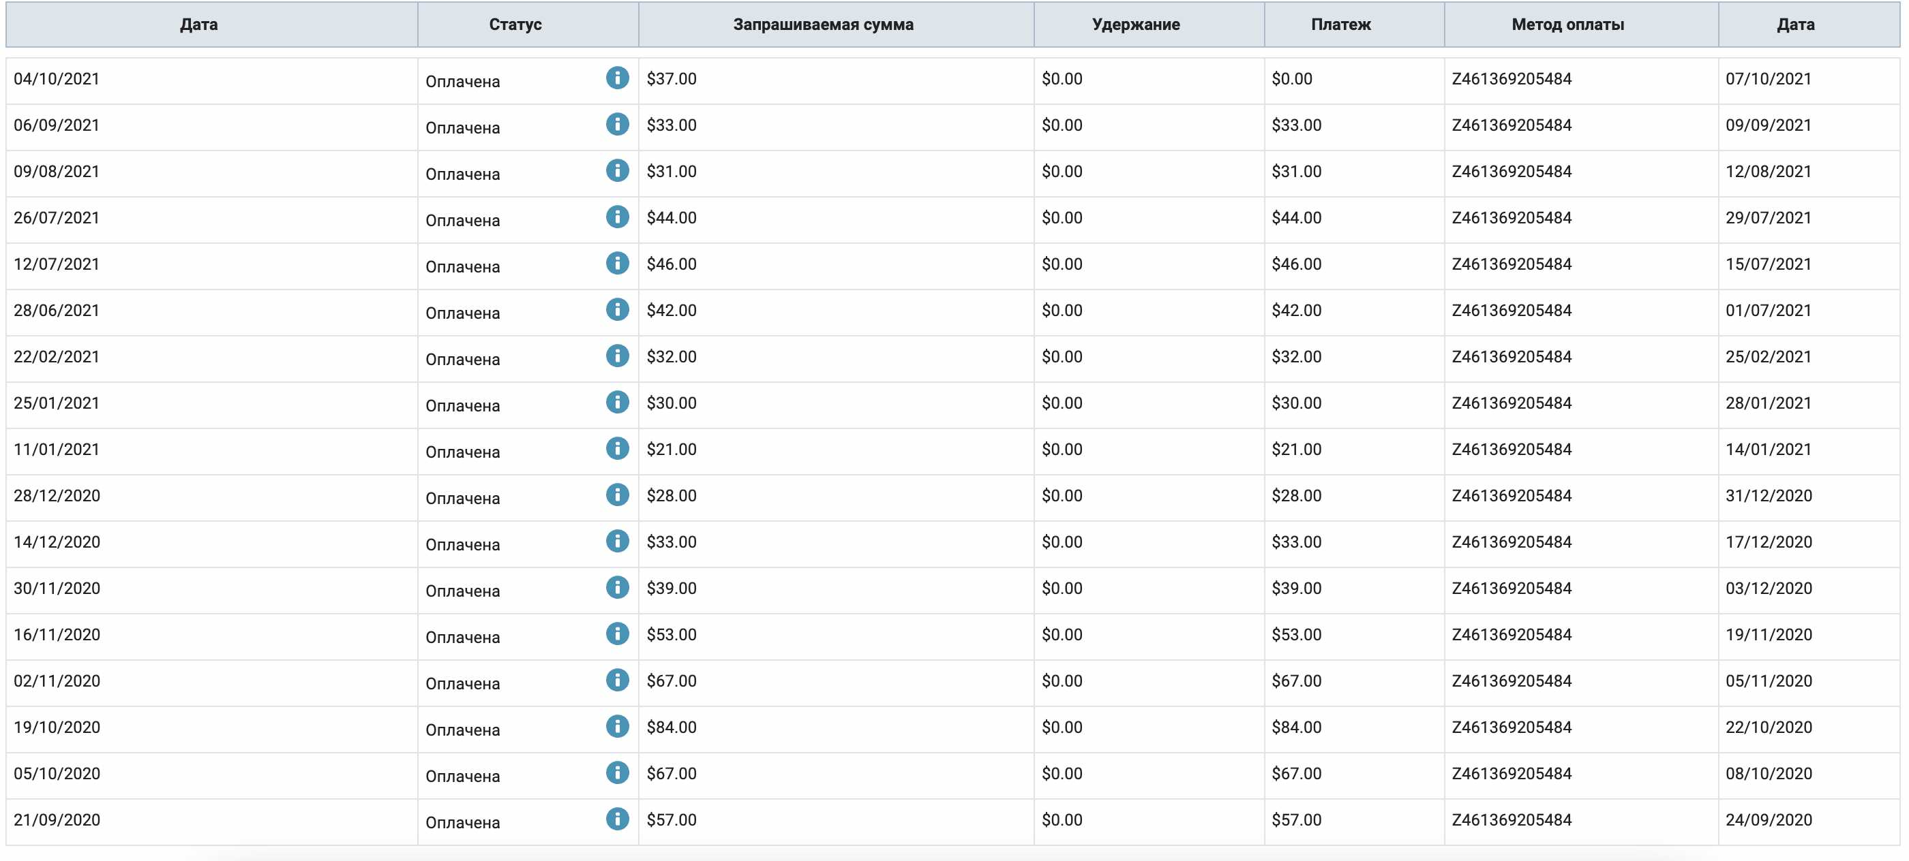Select requested amount $28.00 cell

837,497
